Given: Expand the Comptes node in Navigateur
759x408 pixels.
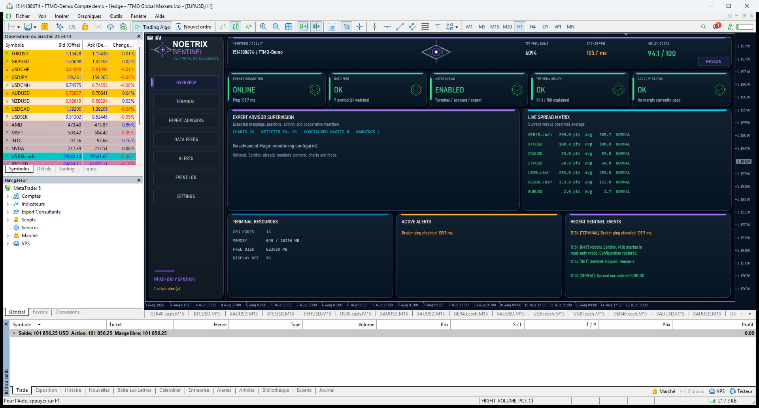Looking at the screenshot, I should pos(8,196).
